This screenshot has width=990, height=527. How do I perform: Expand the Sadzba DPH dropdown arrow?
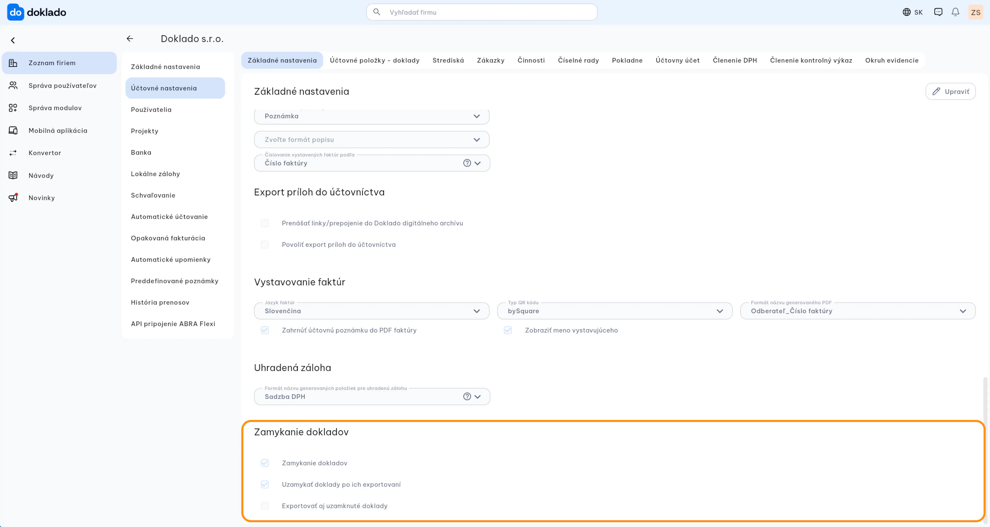point(478,397)
